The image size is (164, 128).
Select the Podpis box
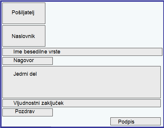pos(136,121)
